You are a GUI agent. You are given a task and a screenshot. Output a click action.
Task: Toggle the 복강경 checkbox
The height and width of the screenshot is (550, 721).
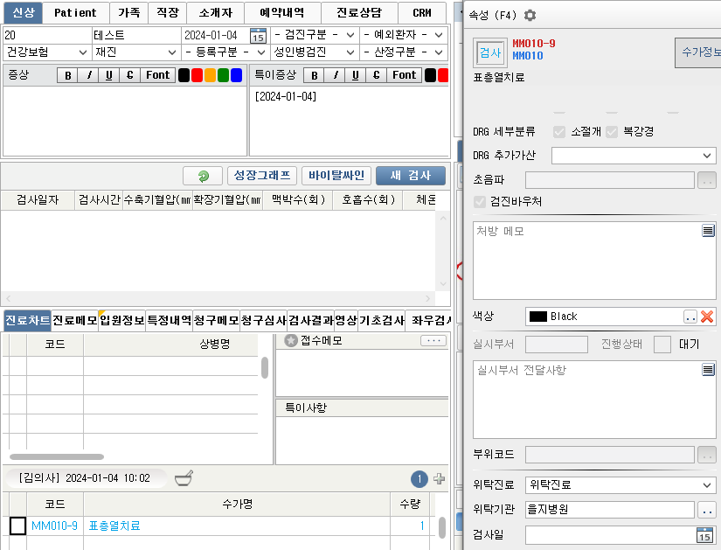tap(612, 132)
